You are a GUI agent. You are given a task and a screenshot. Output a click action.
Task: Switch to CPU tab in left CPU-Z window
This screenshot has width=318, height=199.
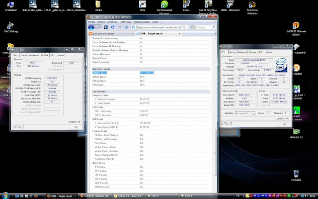point(15,55)
